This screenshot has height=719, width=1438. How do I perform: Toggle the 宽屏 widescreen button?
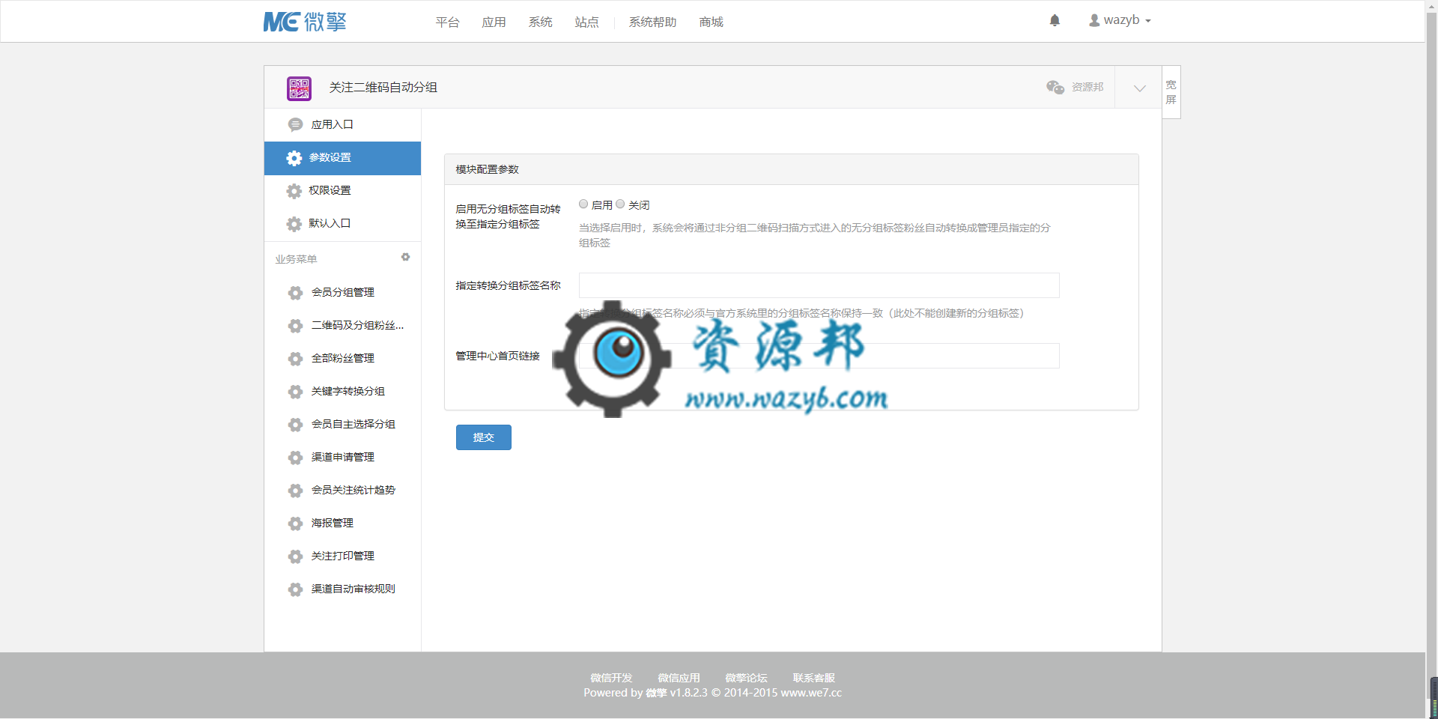(1171, 92)
